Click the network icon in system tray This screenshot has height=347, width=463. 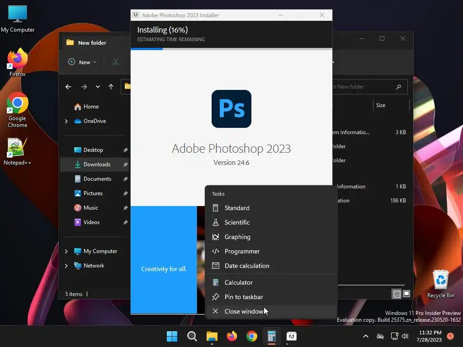point(394,336)
